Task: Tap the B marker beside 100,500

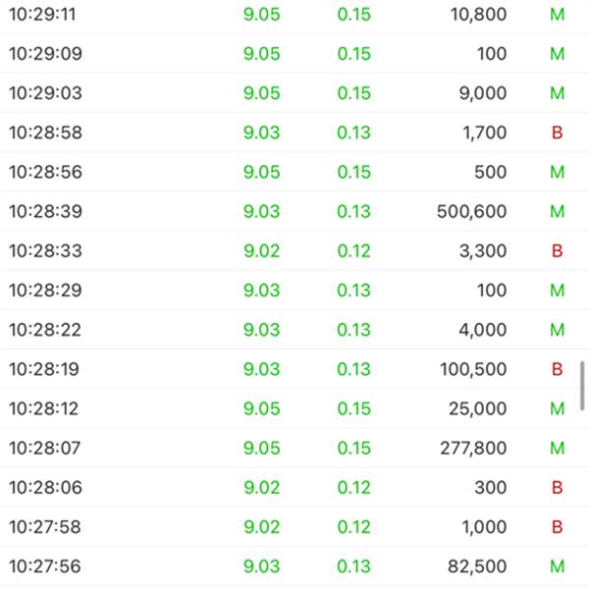Action: (558, 369)
